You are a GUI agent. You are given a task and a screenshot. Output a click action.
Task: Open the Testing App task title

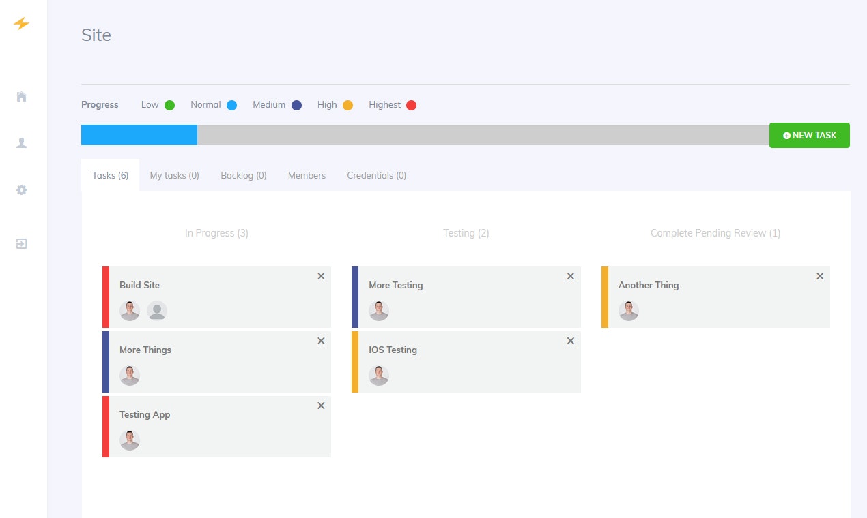click(x=145, y=414)
